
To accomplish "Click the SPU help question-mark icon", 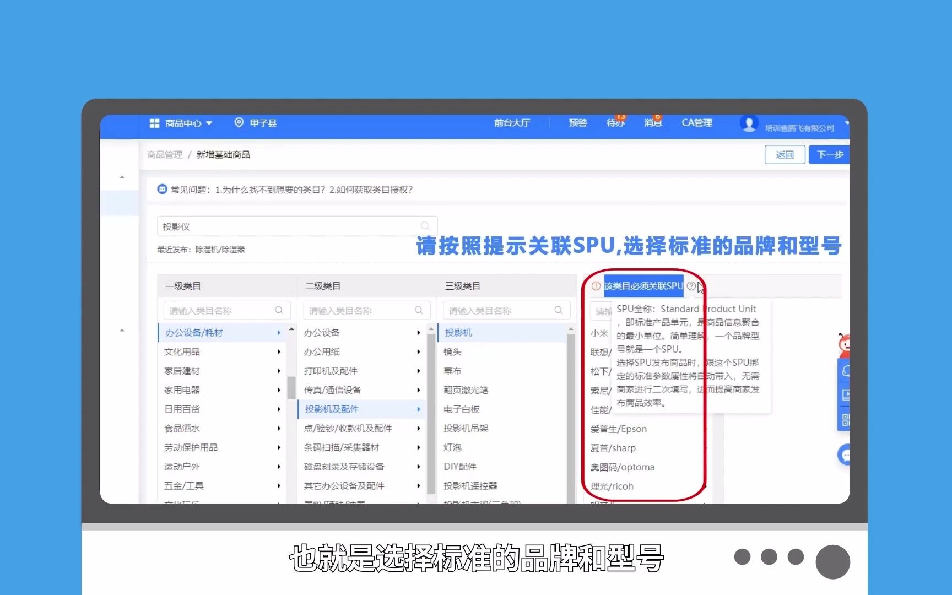I will [691, 286].
